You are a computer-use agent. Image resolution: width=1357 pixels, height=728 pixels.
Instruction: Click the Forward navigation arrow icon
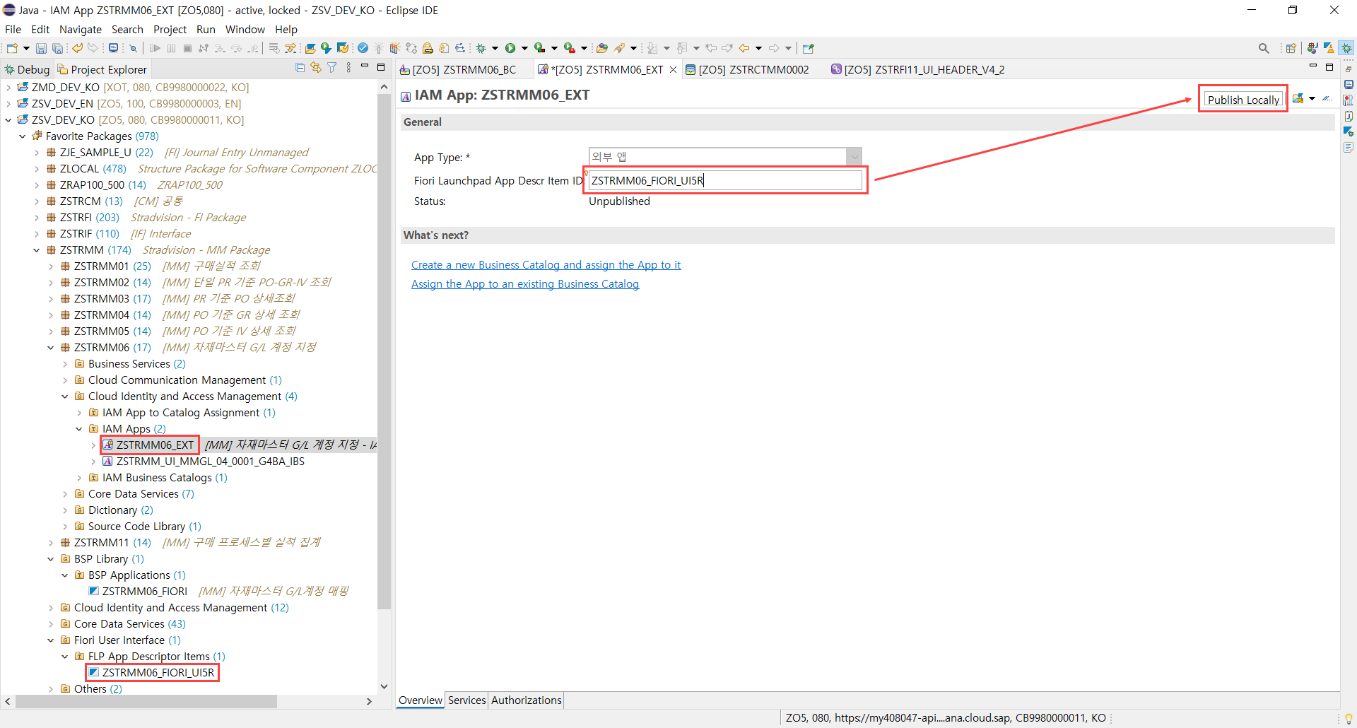(x=774, y=48)
